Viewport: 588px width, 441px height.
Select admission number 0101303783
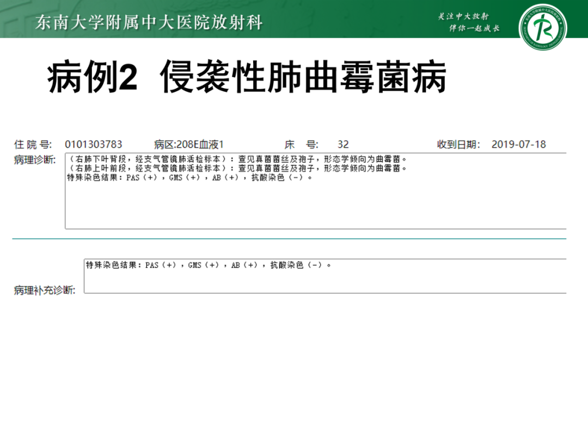pos(94,144)
